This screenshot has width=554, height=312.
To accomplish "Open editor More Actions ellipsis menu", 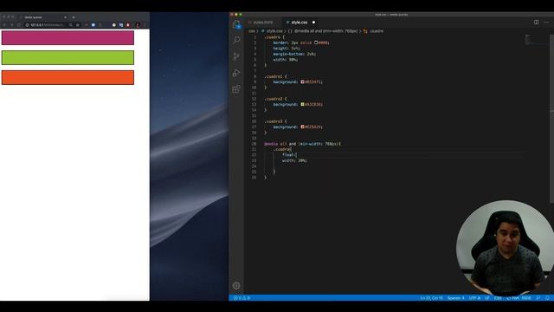I will 546,23.
